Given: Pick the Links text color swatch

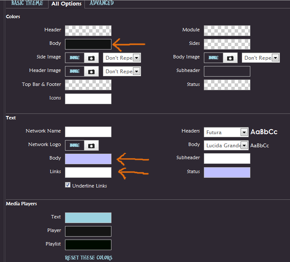Looking at the screenshot, I should pos(88,172).
